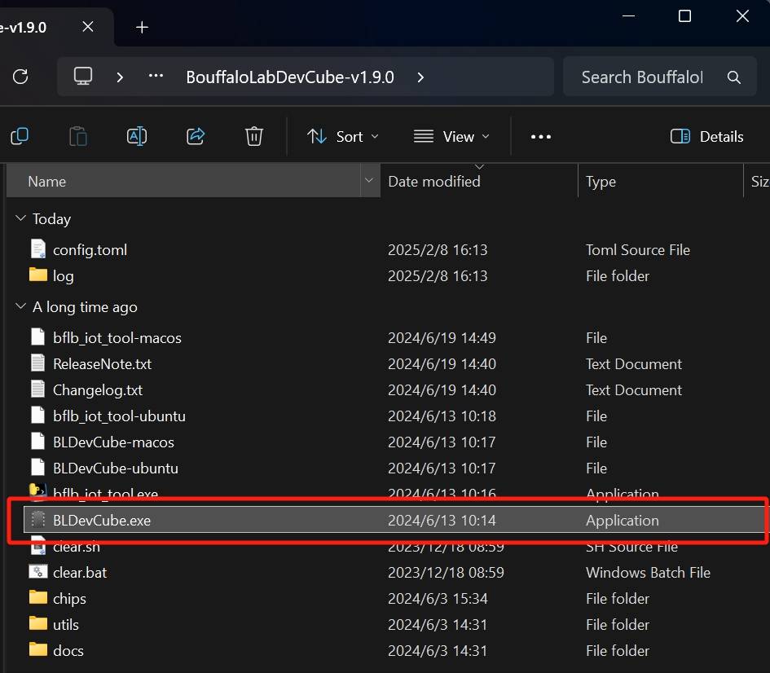This screenshot has height=673, width=770.
Task: Click date 2024/6/19 14:49 cell
Action: (x=442, y=338)
